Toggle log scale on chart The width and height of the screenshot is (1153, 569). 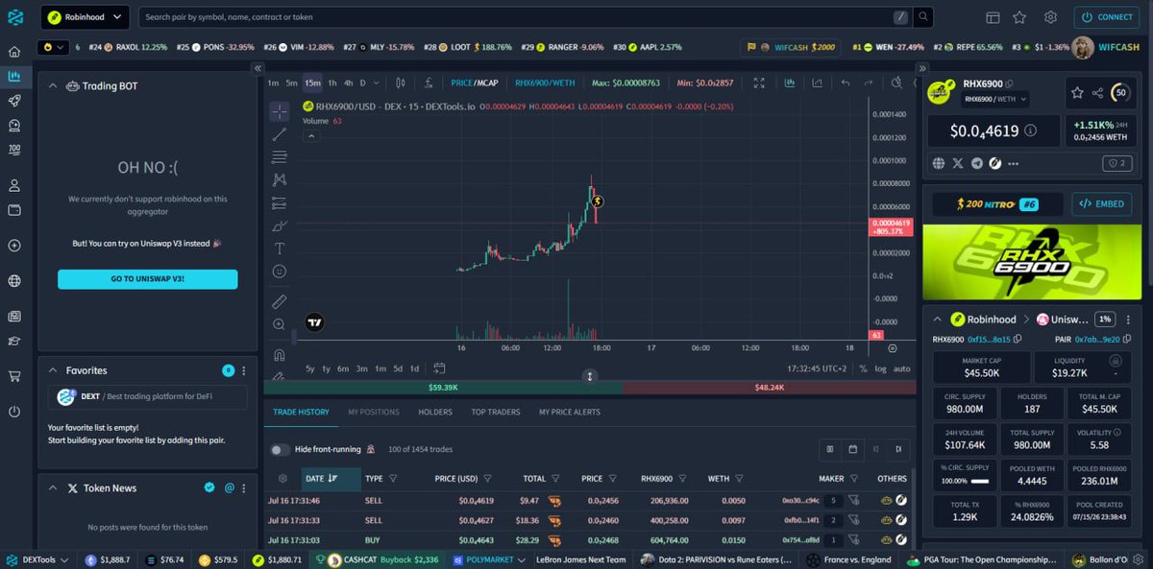coord(881,368)
